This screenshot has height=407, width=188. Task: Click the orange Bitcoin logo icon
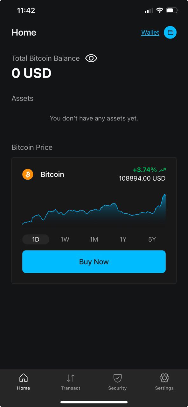tap(28, 174)
